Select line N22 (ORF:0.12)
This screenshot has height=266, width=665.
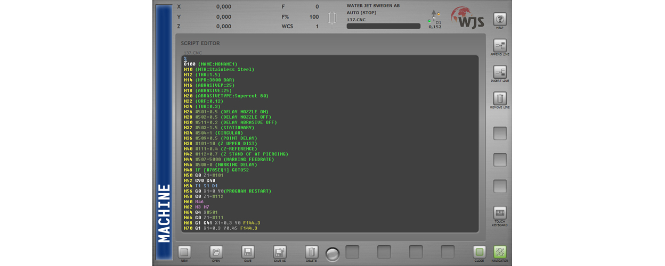click(205, 101)
